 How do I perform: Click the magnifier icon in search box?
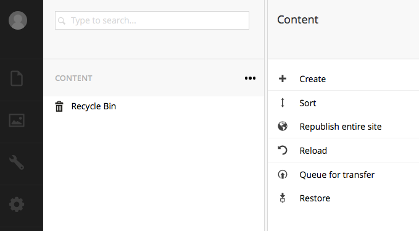tap(62, 21)
